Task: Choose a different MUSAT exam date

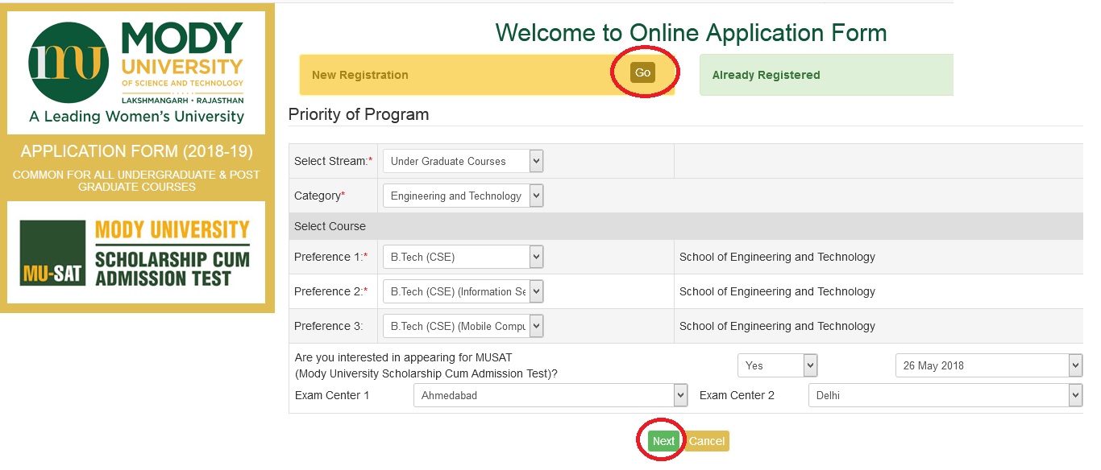Action: click(x=988, y=365)
